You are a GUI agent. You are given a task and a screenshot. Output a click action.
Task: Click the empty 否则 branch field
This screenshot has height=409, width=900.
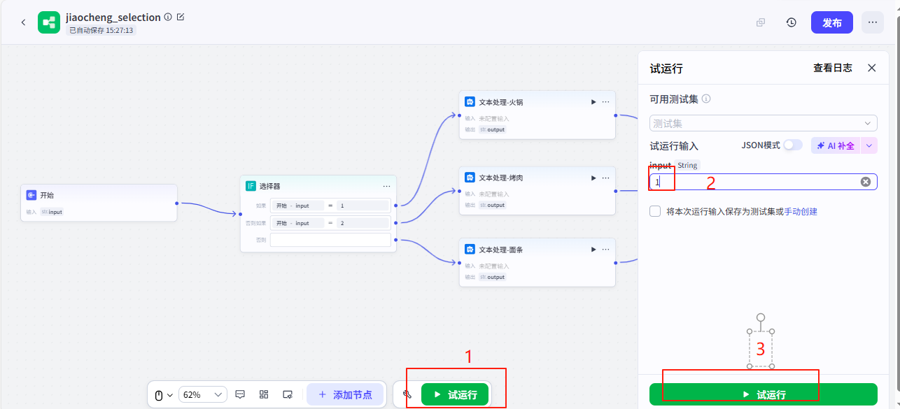[x=330, y=240]
